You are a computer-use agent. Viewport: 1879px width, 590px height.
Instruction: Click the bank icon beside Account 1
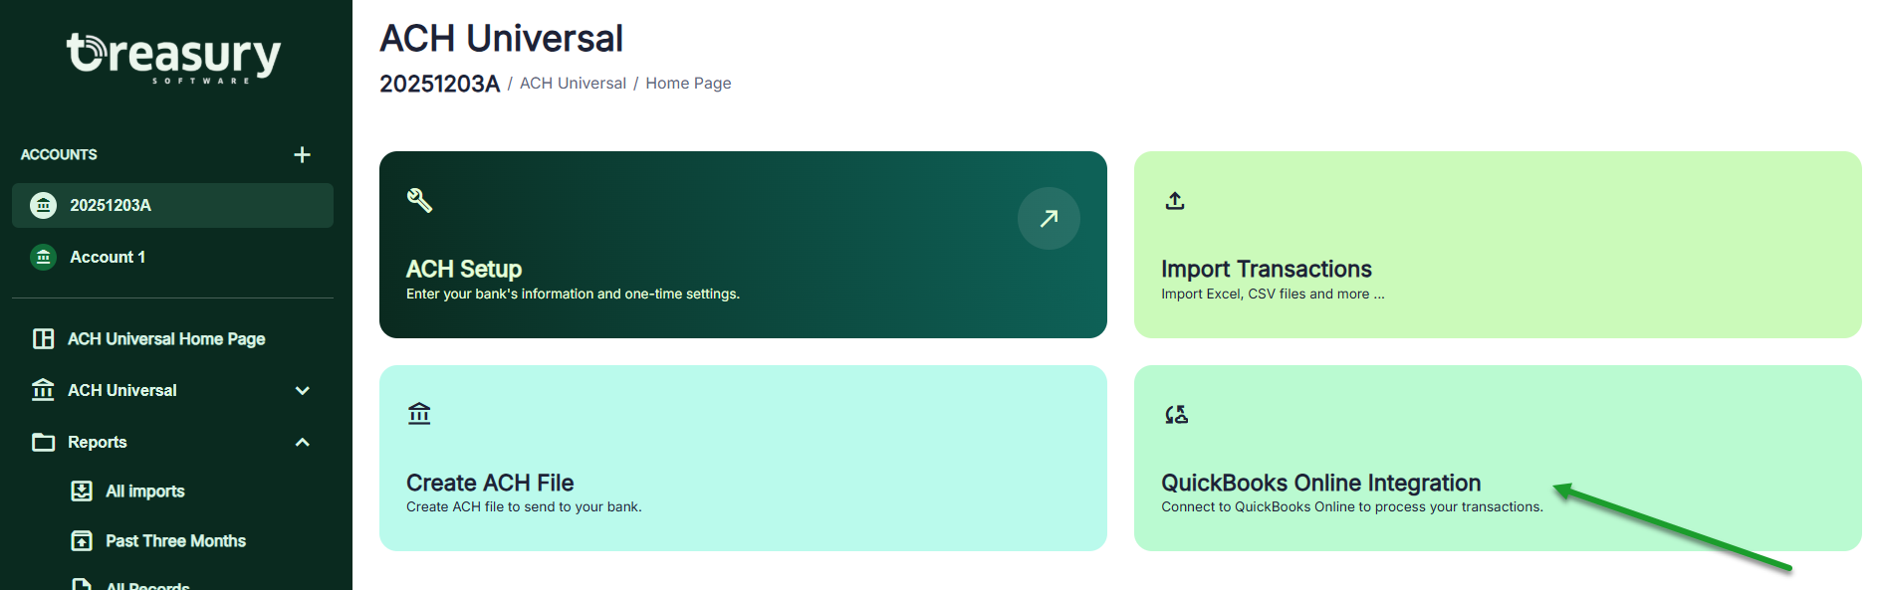point(43,257)
